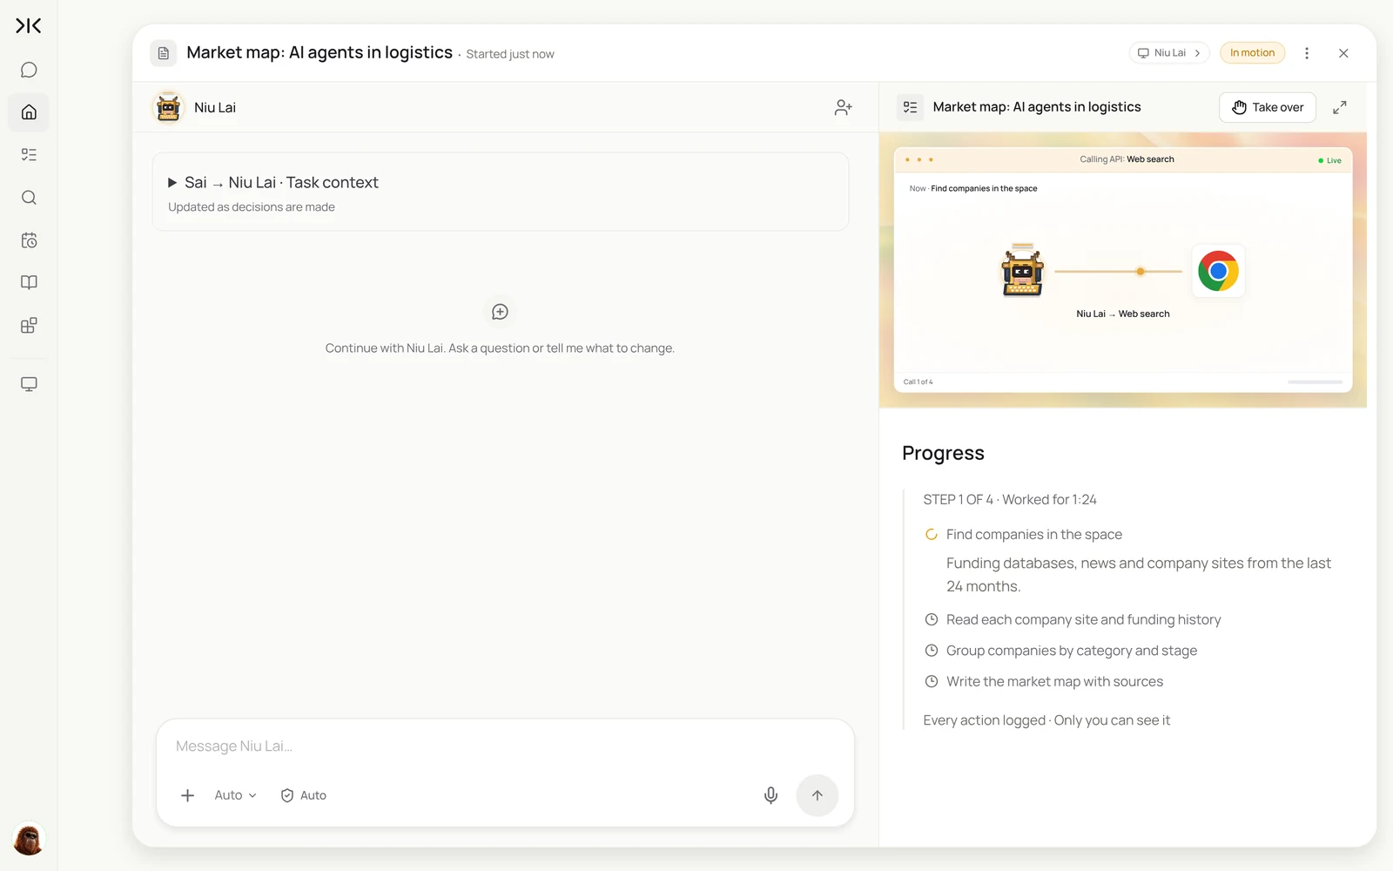Screen dimensions: 1393x871
Task: Add an attachment with the plus button
Action: pos(187,795)
